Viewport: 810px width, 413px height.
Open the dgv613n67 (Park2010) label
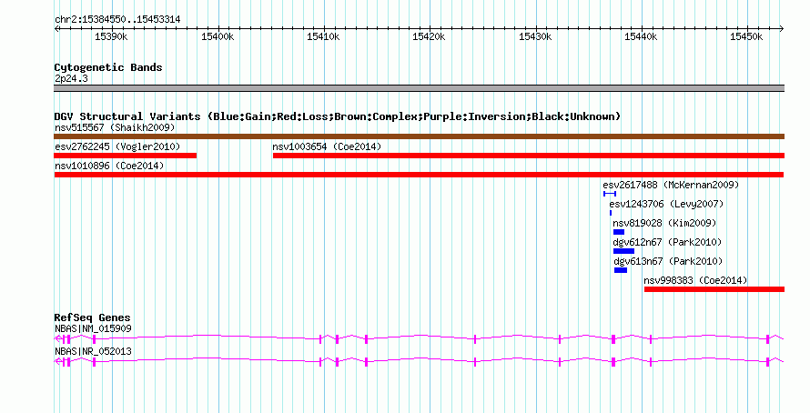[668, 261]
